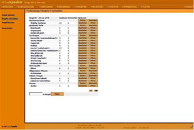Click the Filtern button

point(57,94)
